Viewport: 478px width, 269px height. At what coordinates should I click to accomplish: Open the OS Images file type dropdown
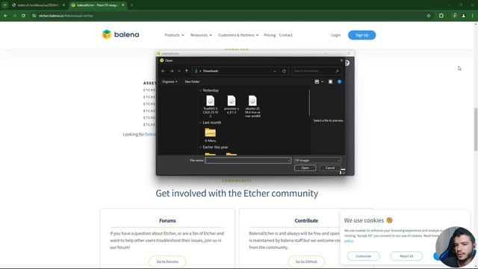(x=317, y=161)
